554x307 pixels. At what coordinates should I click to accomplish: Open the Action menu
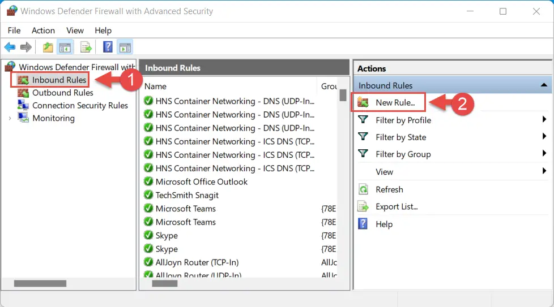point(43,31)
